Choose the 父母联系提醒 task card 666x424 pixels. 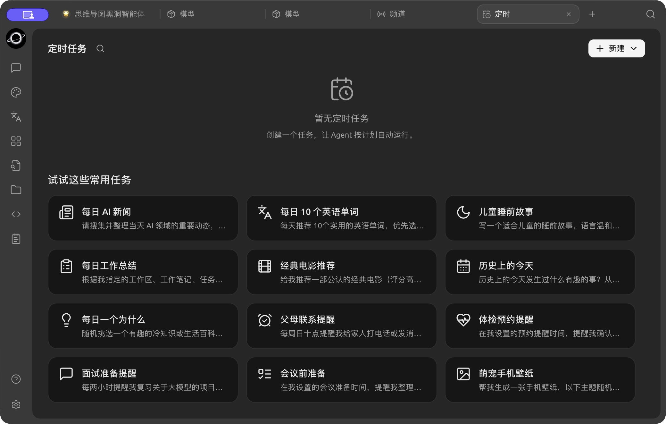[341, 326]
